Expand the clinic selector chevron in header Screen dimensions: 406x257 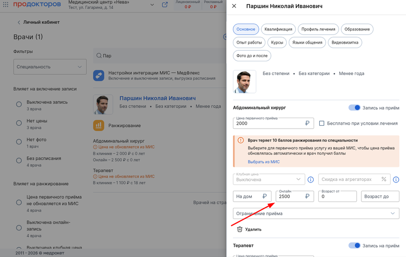152,5
